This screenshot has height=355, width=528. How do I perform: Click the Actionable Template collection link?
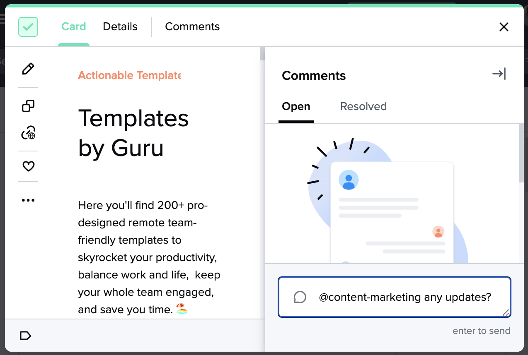[129, 75]
